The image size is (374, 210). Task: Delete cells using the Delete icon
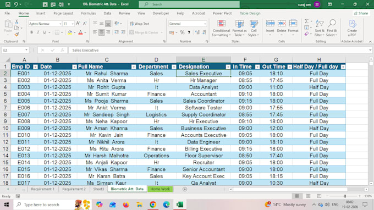pyautogui.click(x=282, y=23)
